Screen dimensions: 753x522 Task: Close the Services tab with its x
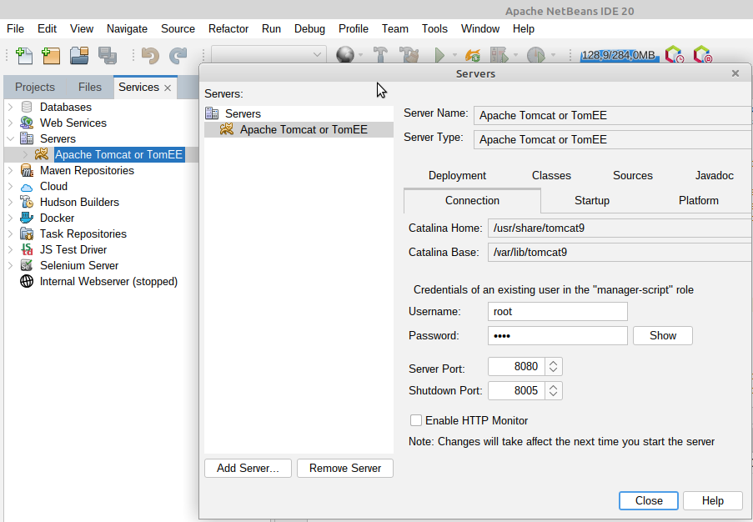168,88
